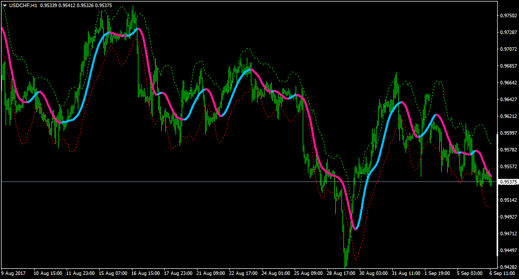The width and height of the screenshot is (519, 279).
Task: Click the 9 Aug 2017 date label
Action: pyautogui.click(x=13, y=273)
